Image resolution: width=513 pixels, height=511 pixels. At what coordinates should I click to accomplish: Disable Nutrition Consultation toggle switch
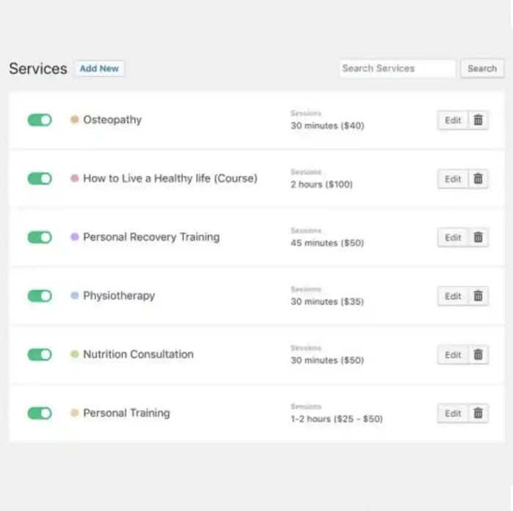coord(40,354)
